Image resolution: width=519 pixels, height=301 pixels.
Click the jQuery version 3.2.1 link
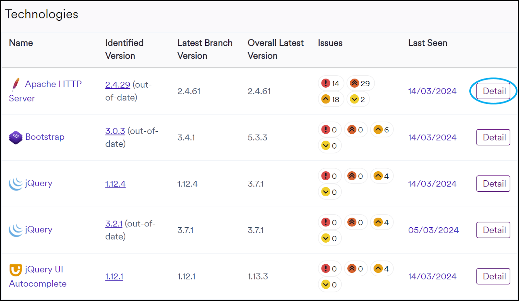[x=114, y=224]
